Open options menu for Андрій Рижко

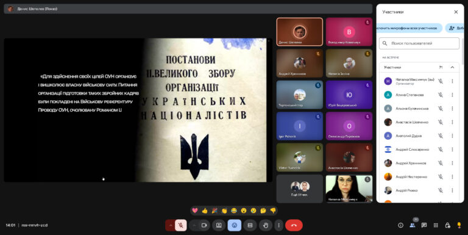pos(452,190)
